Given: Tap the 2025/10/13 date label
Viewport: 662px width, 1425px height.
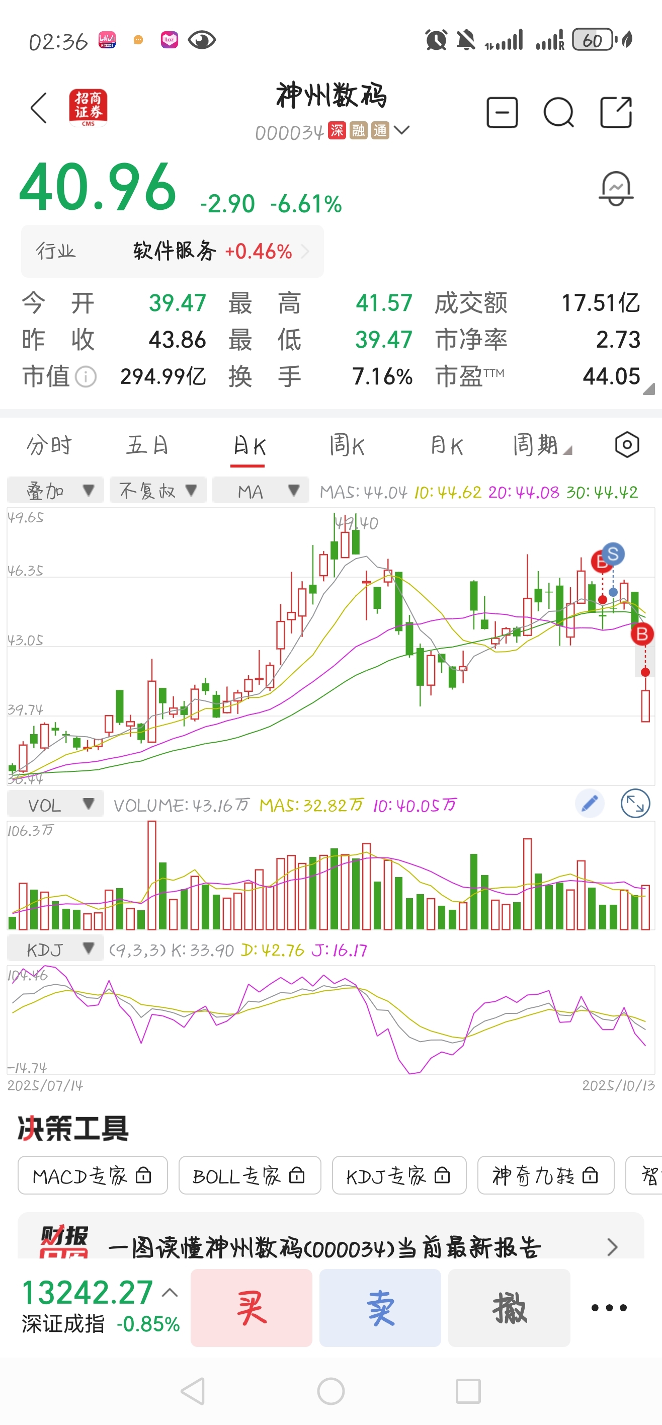Looking at the screenshot, I should coord(618,1085).
